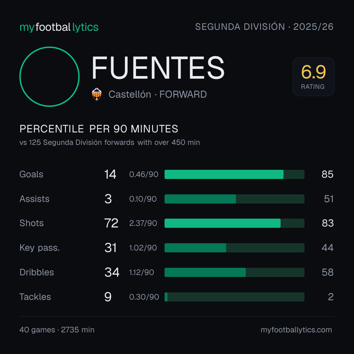This screenshot has width=354, height=354.
Task: Click the 40 games 2735 min footer
Action: point(57,330)
